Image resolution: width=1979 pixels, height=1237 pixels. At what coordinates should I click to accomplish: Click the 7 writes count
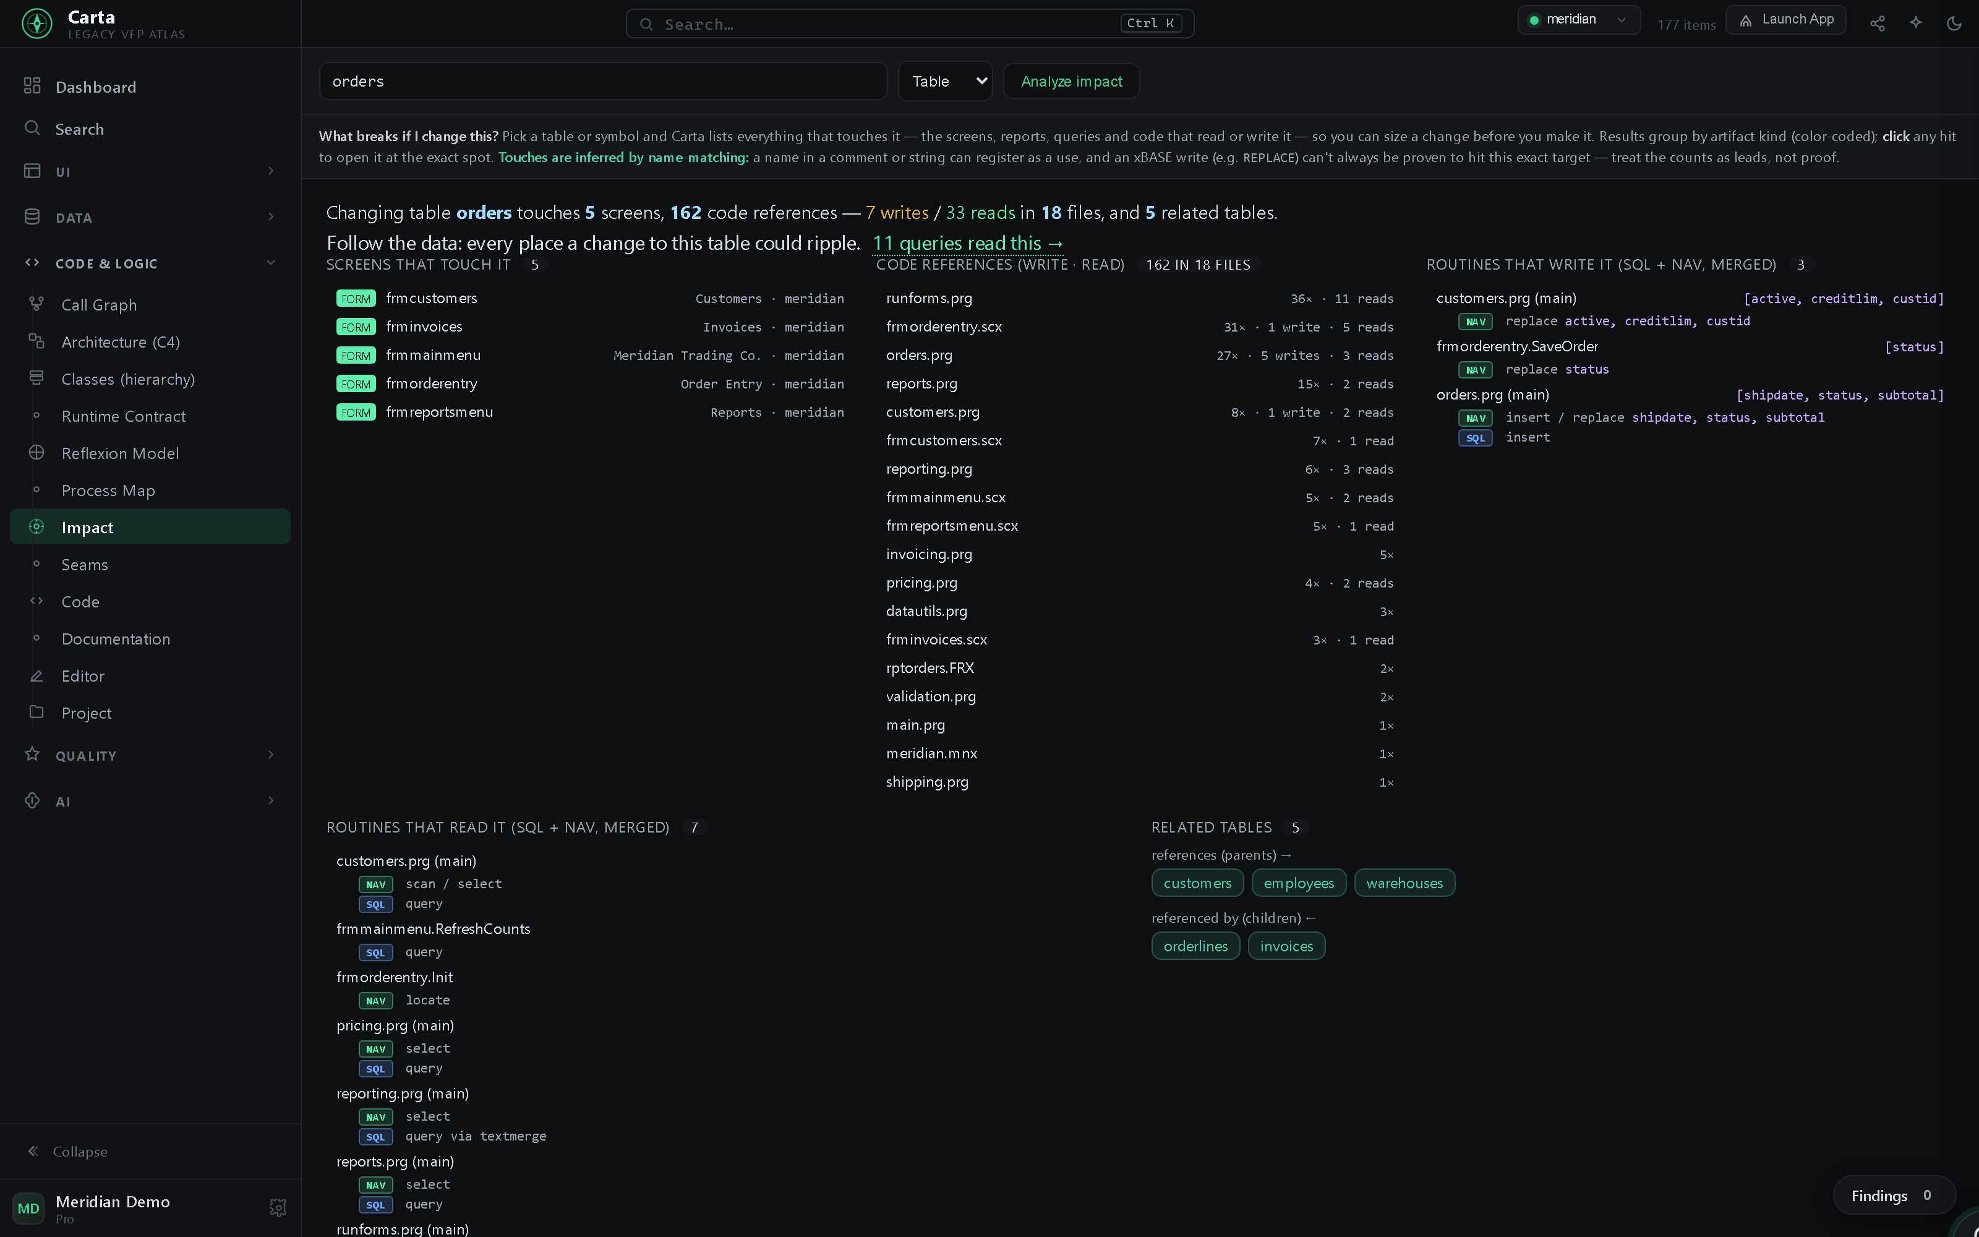[897, 213]
